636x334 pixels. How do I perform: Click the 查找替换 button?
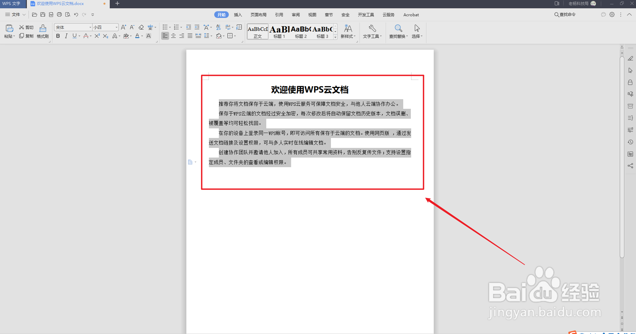[x=398, y=32]
